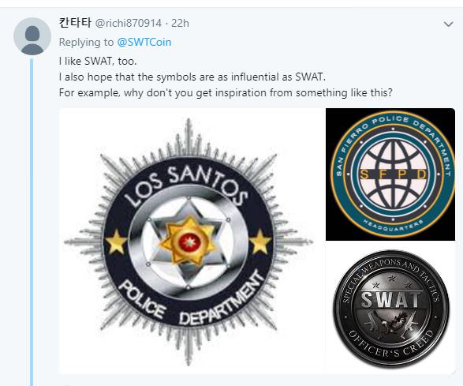Open the Los Santos Police Department badge image
This screenshot has width=463, height=386.
pos(192,242)
